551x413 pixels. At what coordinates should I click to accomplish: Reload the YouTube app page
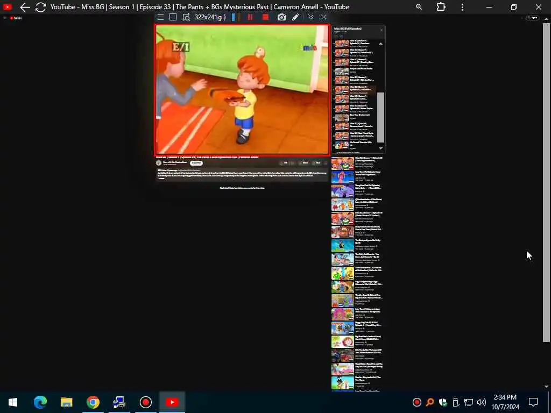coord(40,7)
